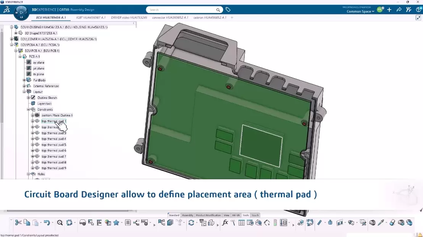
Task: Collapse the Constraints tree node
Action: pyautogui.click(x=28, y=110)
